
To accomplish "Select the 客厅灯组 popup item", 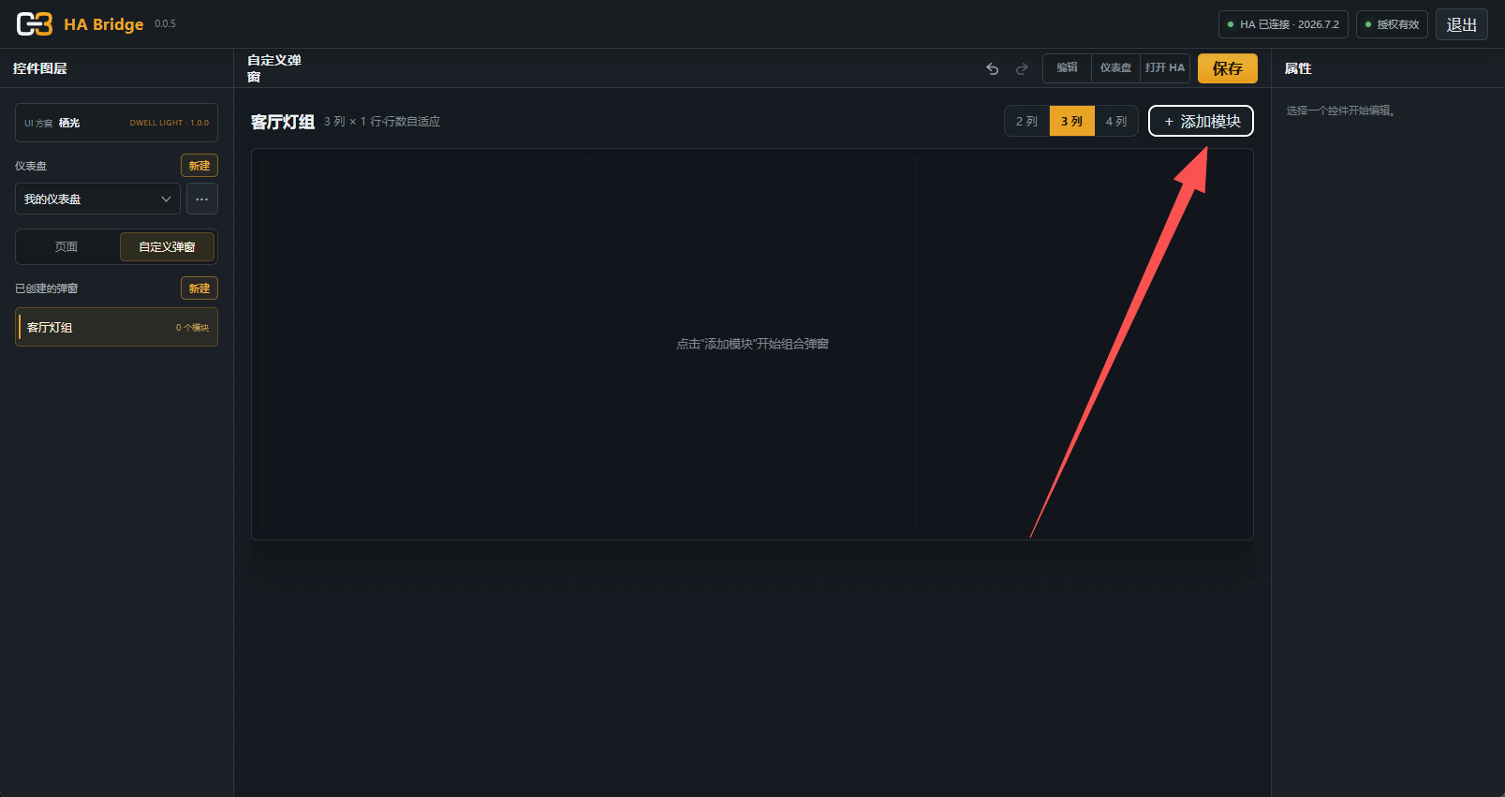I will 116,327.
